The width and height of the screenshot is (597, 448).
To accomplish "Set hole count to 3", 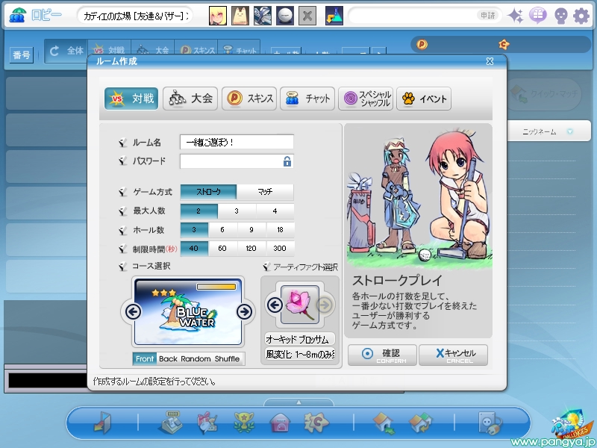I will (194, 230).
